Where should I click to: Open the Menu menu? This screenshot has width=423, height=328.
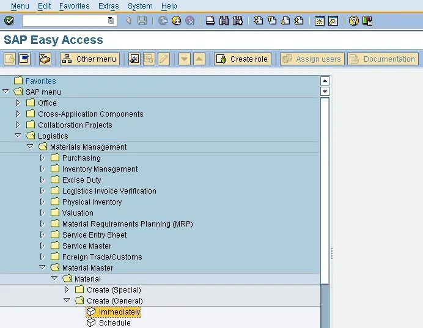(x=20, y=6)
